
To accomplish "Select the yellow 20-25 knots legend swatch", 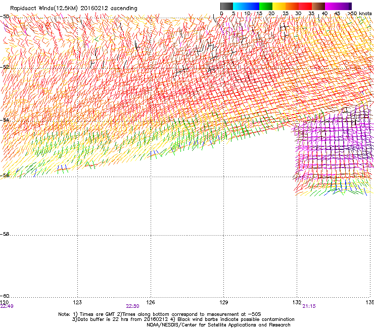I will tap(279, 6).
